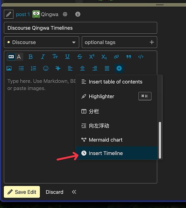Click inside the post body text area
Image resolution: width=186 pixels, height=208 pixels.
(x=81, y=129)
